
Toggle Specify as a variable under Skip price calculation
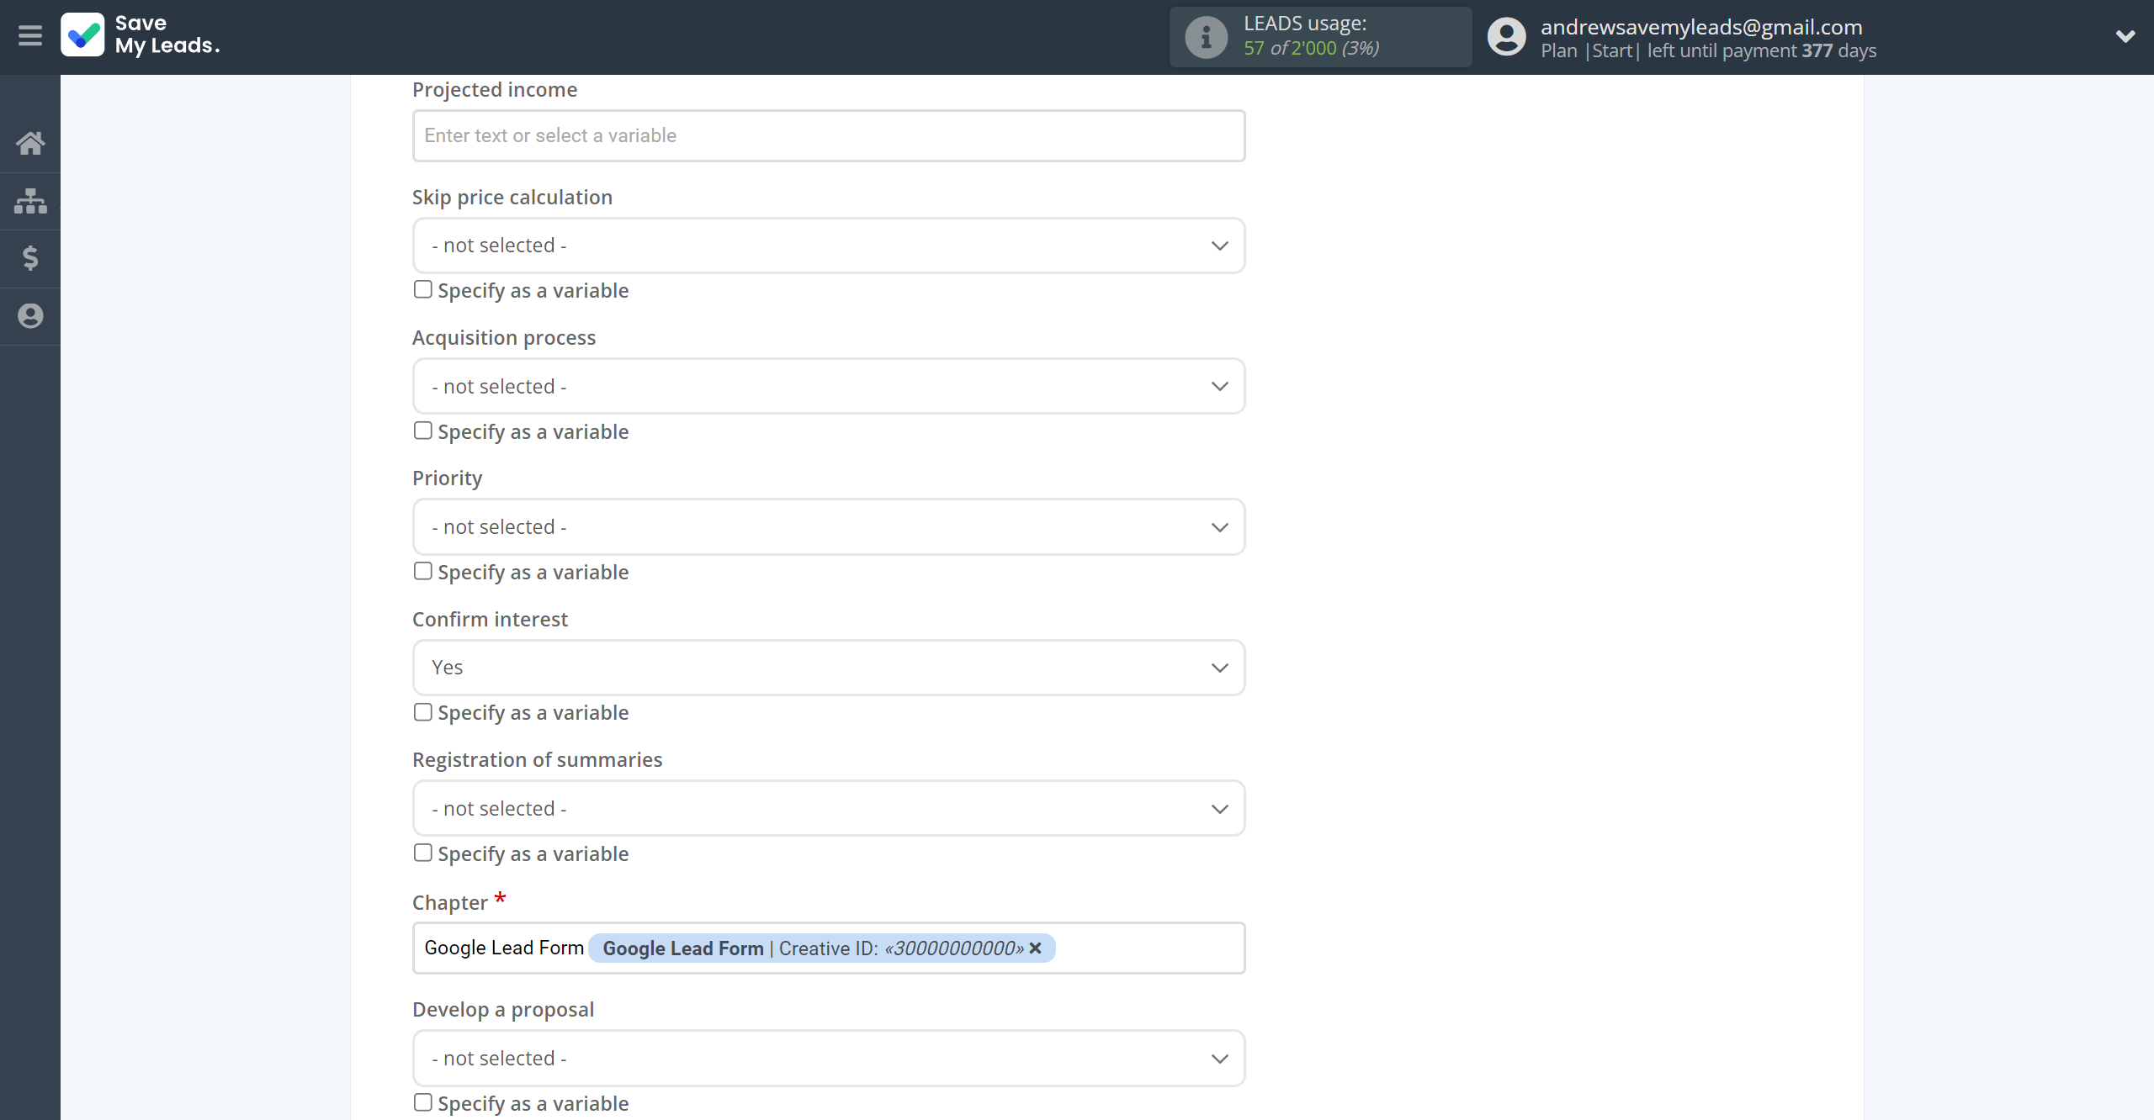tap(422, 290)
